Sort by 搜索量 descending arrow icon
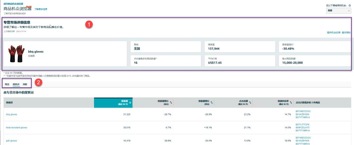The image size is (354, 145). click(130, 103)
